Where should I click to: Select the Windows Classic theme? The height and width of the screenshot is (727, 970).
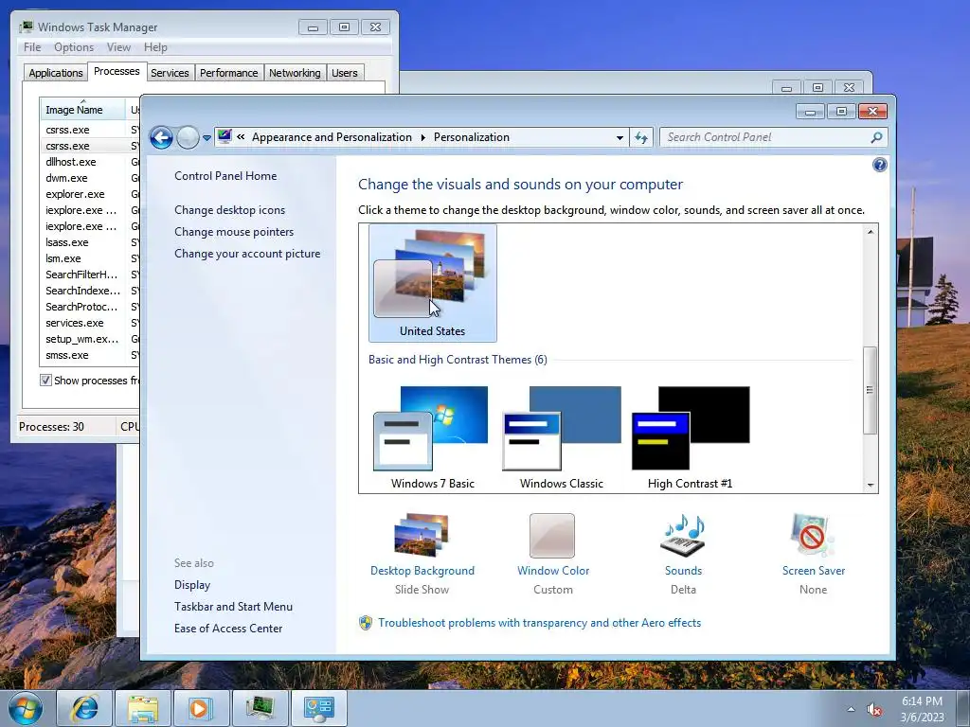(x=561, y=437)
